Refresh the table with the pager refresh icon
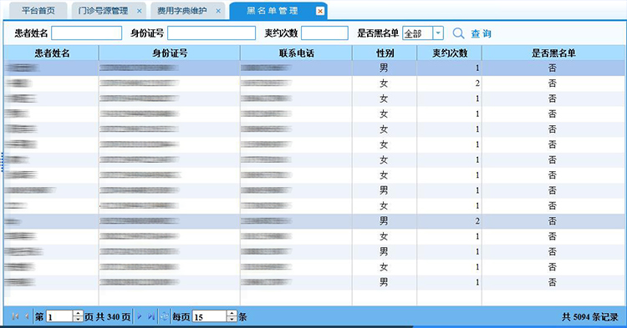This screenshot has width=627, height=328. [x=165, y=317]
